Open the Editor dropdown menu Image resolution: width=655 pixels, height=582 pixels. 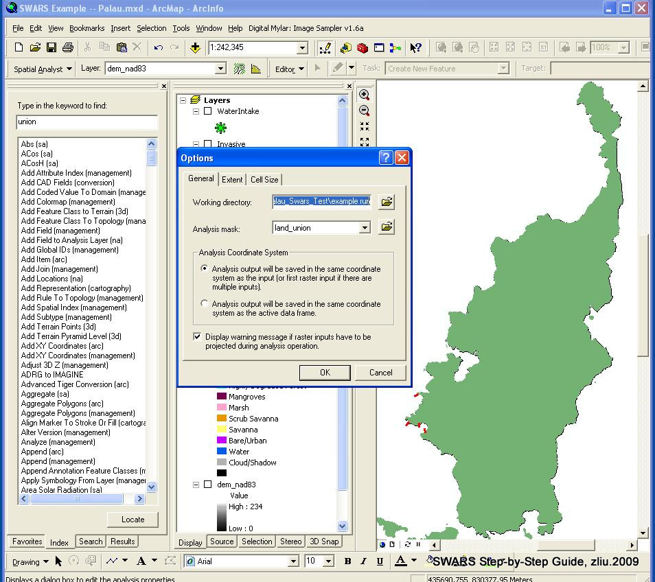[290, 69]
